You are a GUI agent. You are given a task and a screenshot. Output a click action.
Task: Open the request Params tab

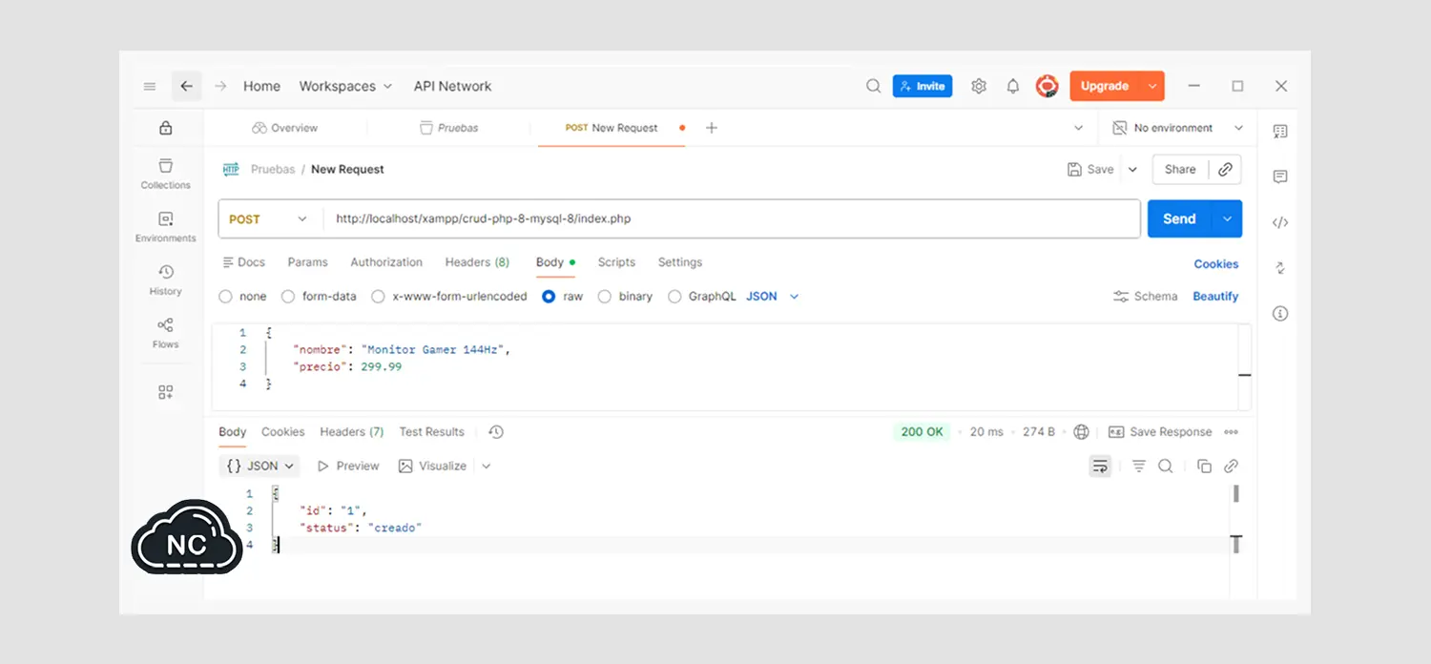pos(307,262)
